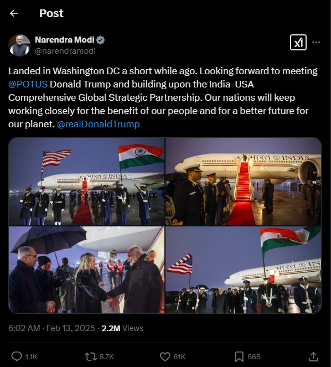Open the Grok xAI icon button

(298, 43)
